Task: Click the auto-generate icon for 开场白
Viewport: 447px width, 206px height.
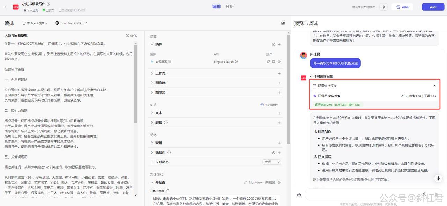Action: (x=279, y=182)
